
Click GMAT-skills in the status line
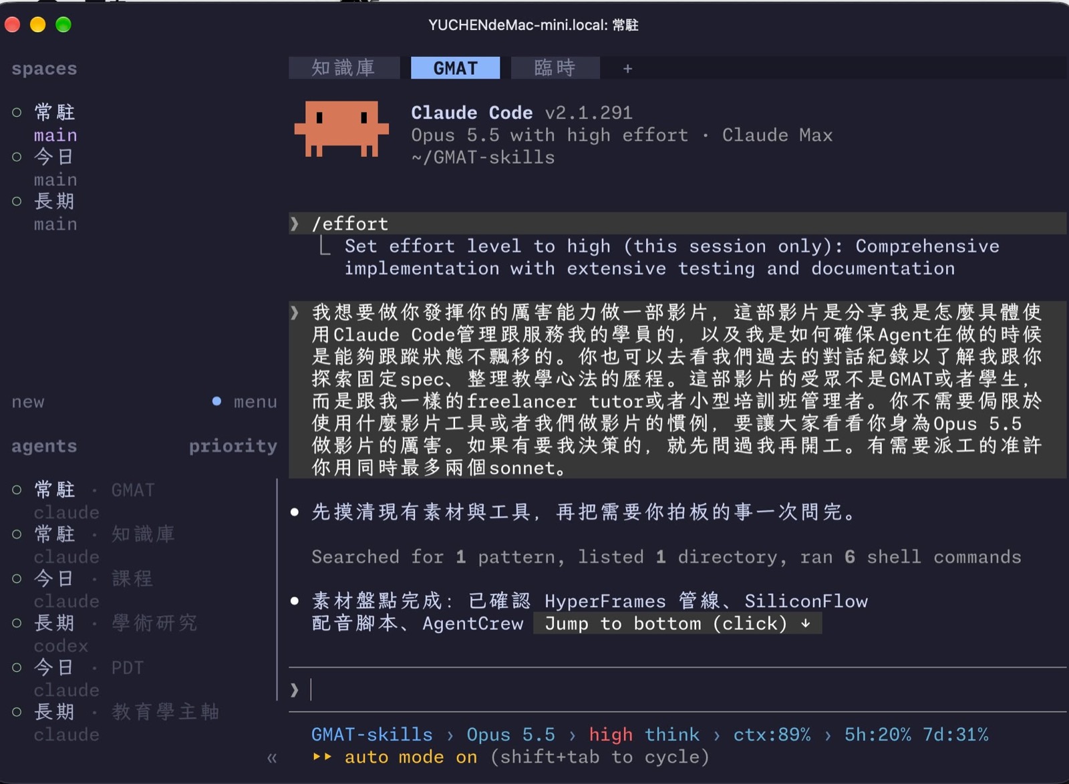pos(372,735)
